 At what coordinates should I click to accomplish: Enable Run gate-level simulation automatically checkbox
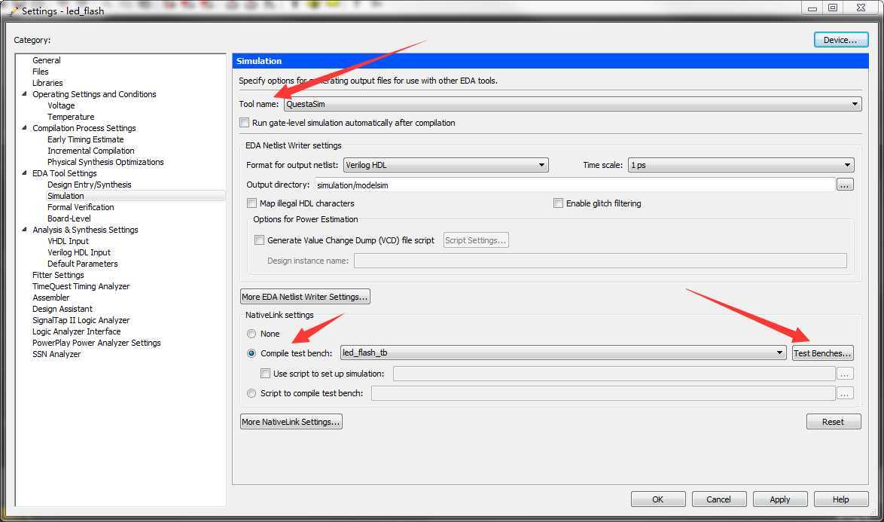[x=245, y=122]
